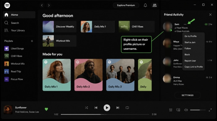Screen dimensions: 217x121
Task: Skip to previous track
Action: coord(96,108)
